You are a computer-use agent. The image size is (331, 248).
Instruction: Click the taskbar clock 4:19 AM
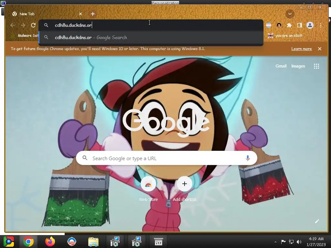[316, 242]
